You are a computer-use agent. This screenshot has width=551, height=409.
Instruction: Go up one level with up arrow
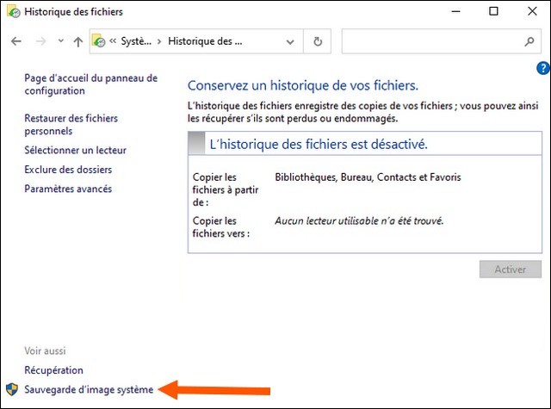tap(78, 42)
